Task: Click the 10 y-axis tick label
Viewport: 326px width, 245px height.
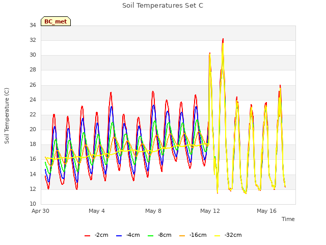Action: (x=33, y=204)
